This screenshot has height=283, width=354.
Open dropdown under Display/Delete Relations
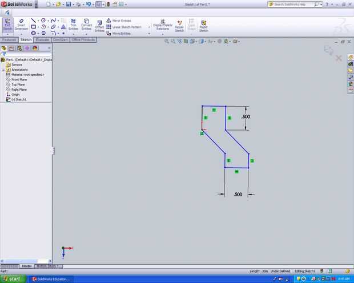163,34
